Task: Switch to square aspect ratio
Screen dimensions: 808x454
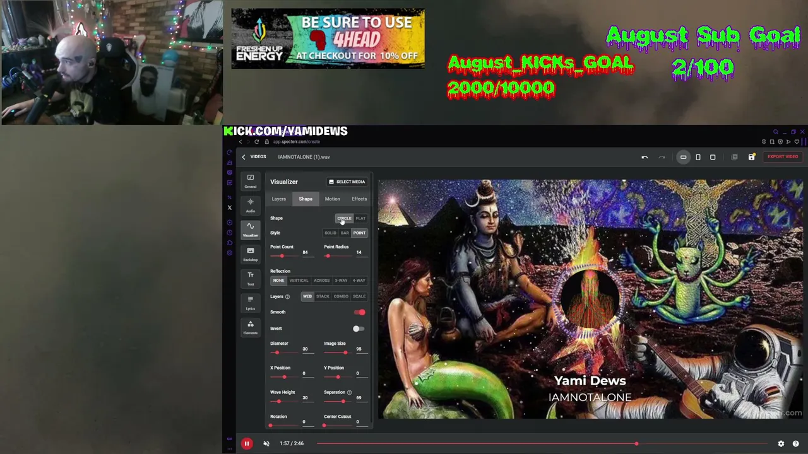Action: (713, 157)
